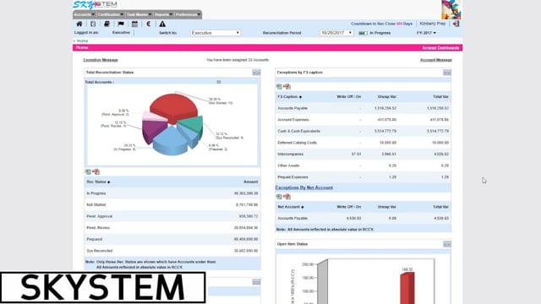Viewport: 541px width, 304px height.
Task: Click the logout door icon
Action: 456,24
